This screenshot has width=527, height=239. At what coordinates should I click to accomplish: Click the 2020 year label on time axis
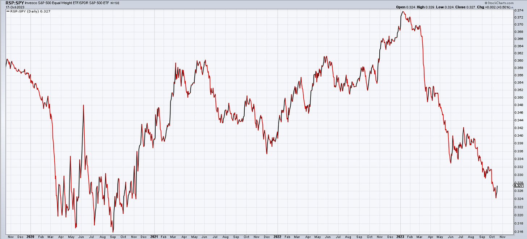coord(30,236)
